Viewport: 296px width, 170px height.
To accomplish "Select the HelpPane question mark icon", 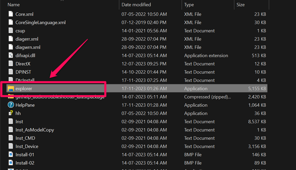I will [x=11, y=105].
